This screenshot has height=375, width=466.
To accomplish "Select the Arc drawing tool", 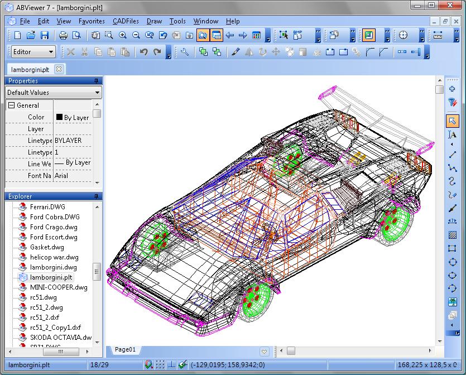I will (453, 289).
